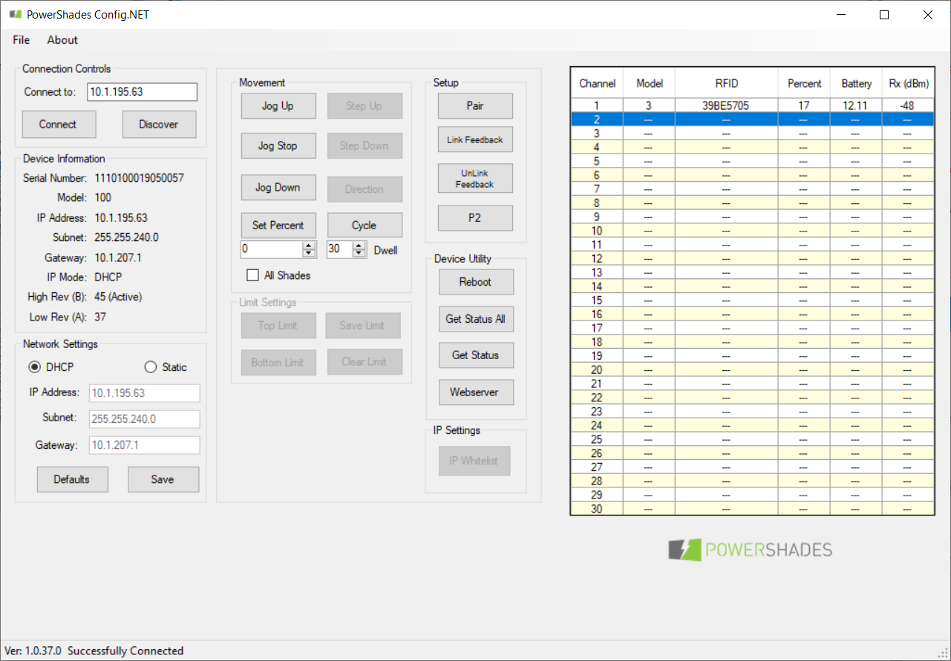This screenshot has height=661, width=951.
Task: Maximize the PowerShades Config window
Action: tap(884, 15)
